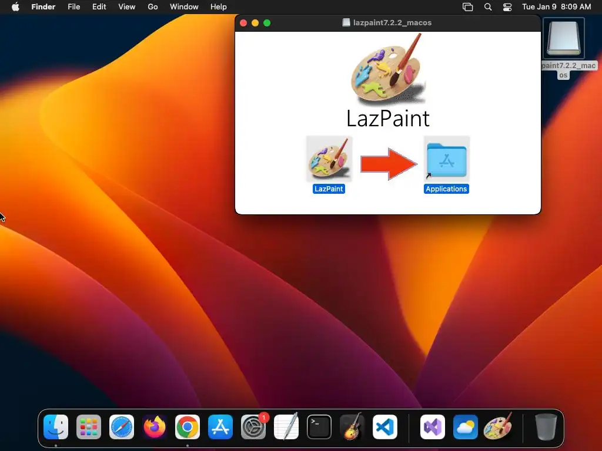The image size is (602, 451).
Task: Launch GarageBand from the Dock
Action: [x=352, y=427]
